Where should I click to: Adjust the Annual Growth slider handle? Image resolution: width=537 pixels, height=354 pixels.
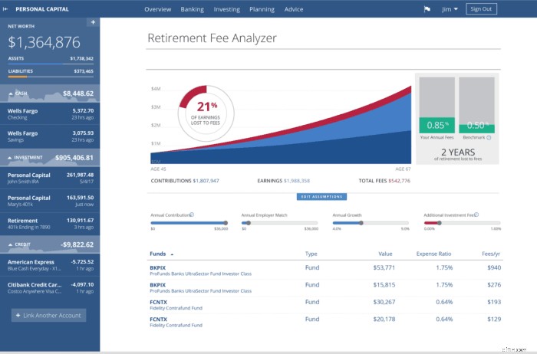coord(361,223)
